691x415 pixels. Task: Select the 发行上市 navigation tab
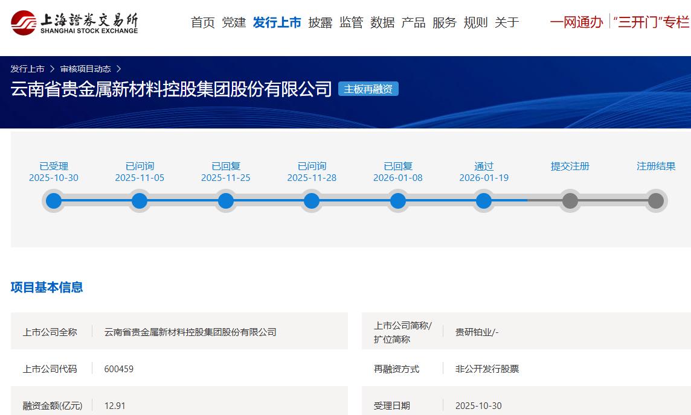point(277,23)
